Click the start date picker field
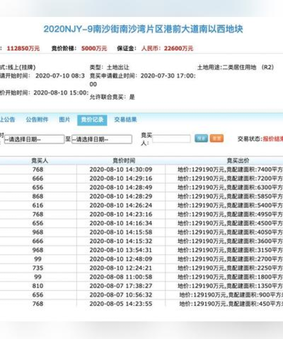Image resolution: width=283 pixels, height=339 pixels. [x=34, y=139]
